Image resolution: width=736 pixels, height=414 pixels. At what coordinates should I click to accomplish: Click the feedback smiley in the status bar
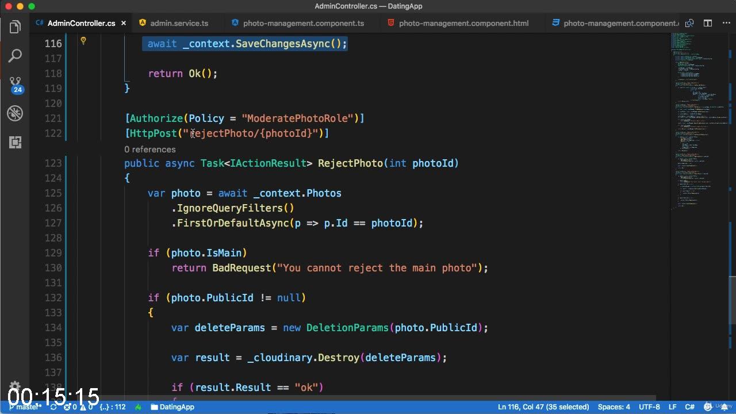(x=708, y=407)
